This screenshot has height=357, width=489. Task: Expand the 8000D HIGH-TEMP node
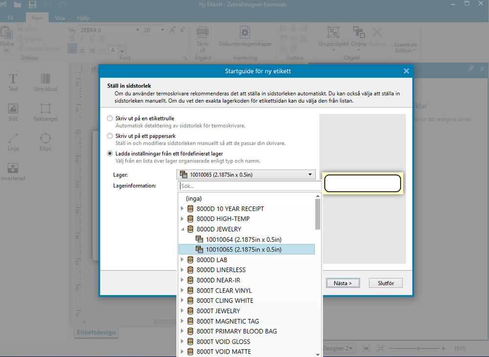point(182,218)
